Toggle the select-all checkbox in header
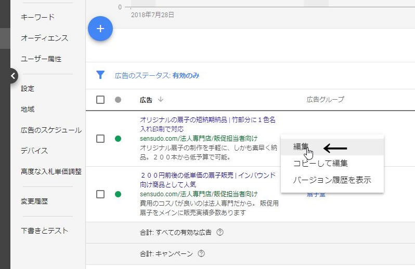Image resolution: width=415 pixels, height=269 pixels. click(100, 100)
